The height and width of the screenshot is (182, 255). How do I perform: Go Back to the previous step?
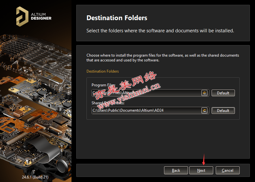[x=176, y=170]
